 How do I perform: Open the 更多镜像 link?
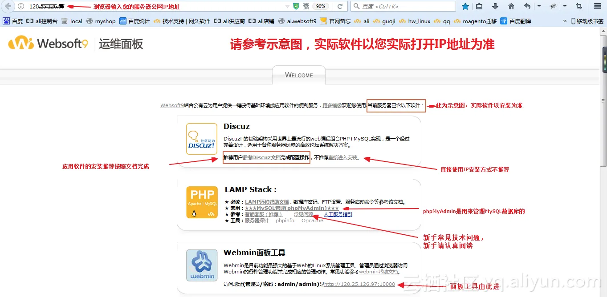tap(332, 105)
